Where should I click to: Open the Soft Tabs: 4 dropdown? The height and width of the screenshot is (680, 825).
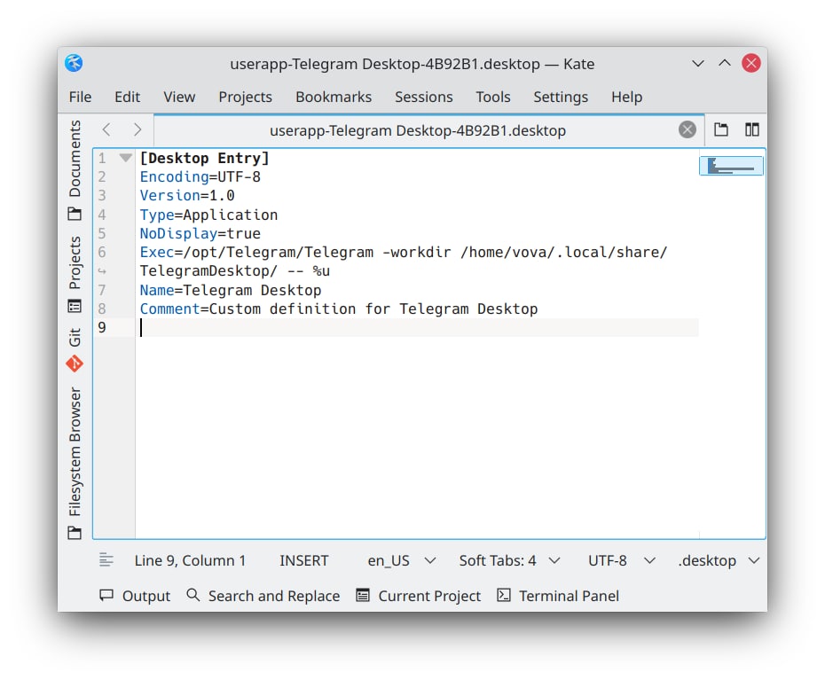pos(509,560)
